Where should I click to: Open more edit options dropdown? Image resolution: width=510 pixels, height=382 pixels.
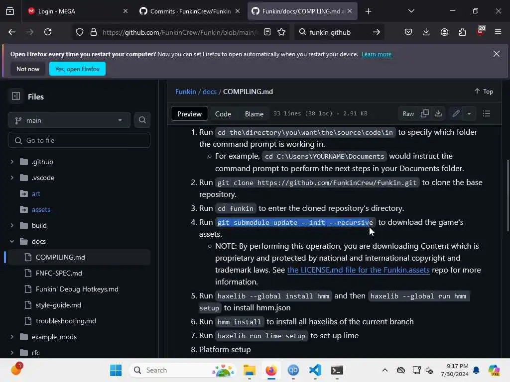469,114
